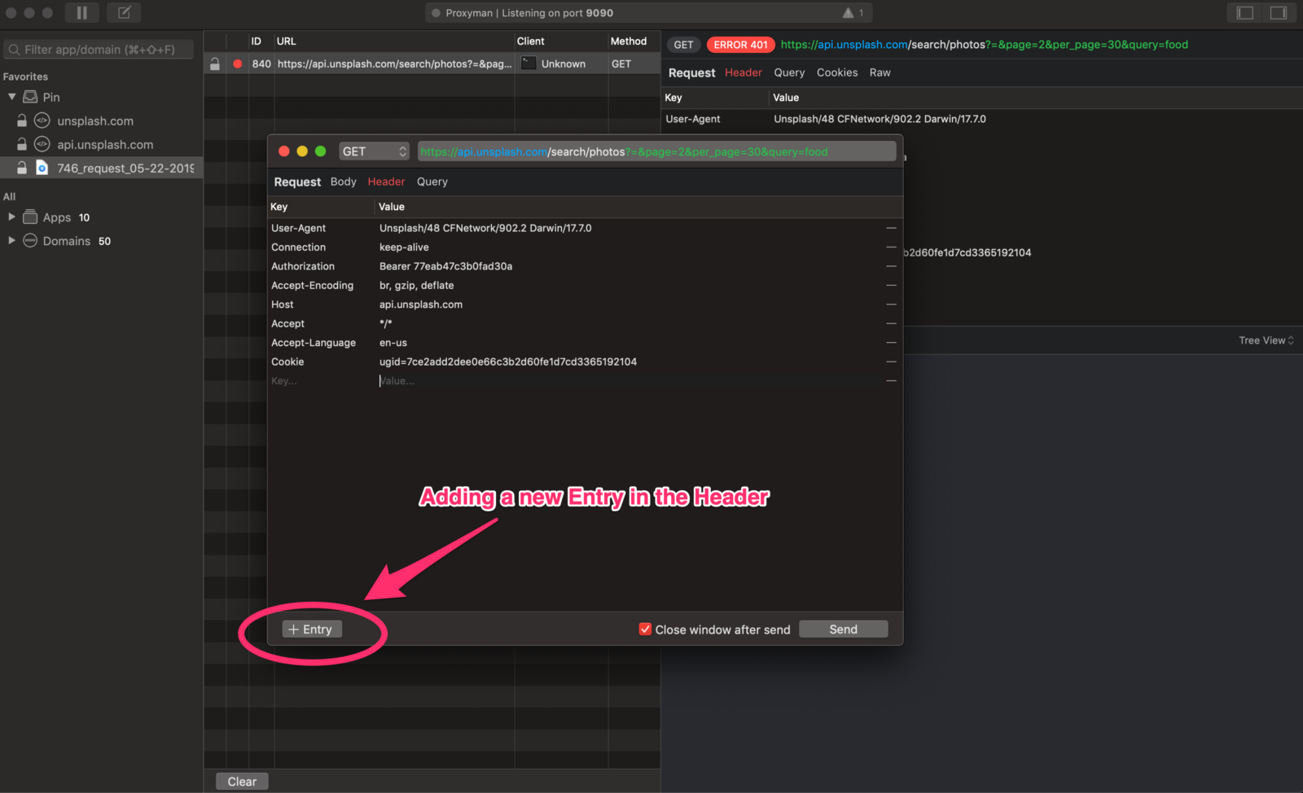1303x793 pixels.
Task: Open Query tab in main request panel
Action: point(789,72)
